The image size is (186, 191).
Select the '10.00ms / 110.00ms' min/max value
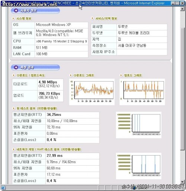pos(62,121)
